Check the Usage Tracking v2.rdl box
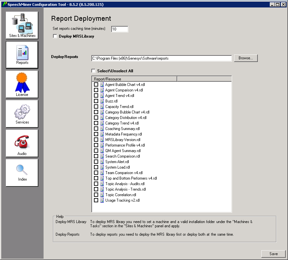The image size is (288, 260). (96, 200)
